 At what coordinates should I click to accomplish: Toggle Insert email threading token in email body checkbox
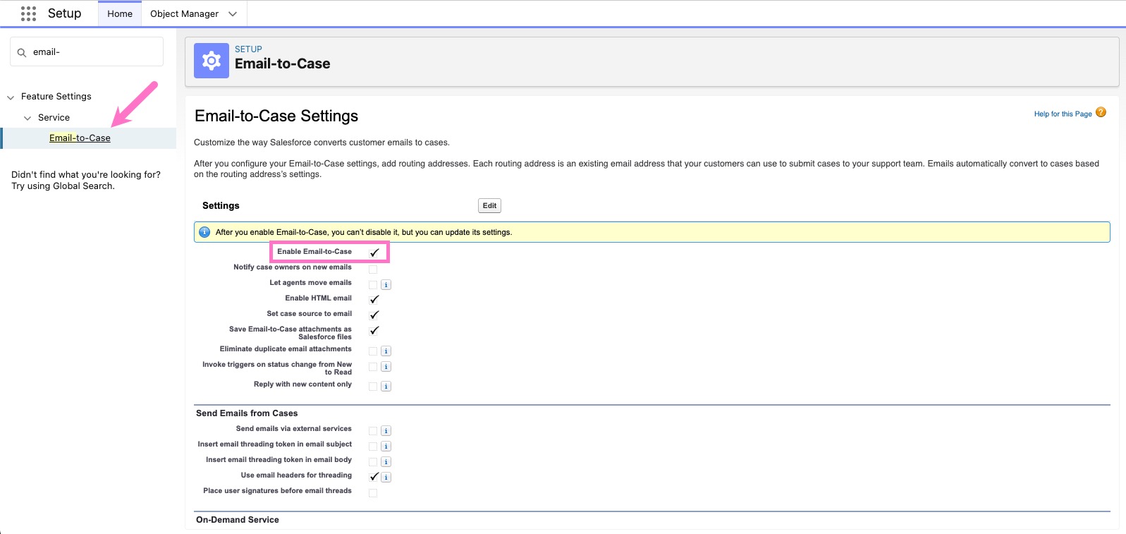pyautogui.click(x=373, y=461)
